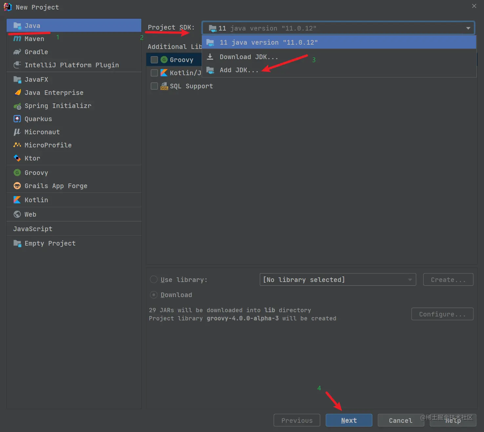This screenshot has height=432, width=484.
Task: Select the Download radio button
Action: tap(153, 295)
